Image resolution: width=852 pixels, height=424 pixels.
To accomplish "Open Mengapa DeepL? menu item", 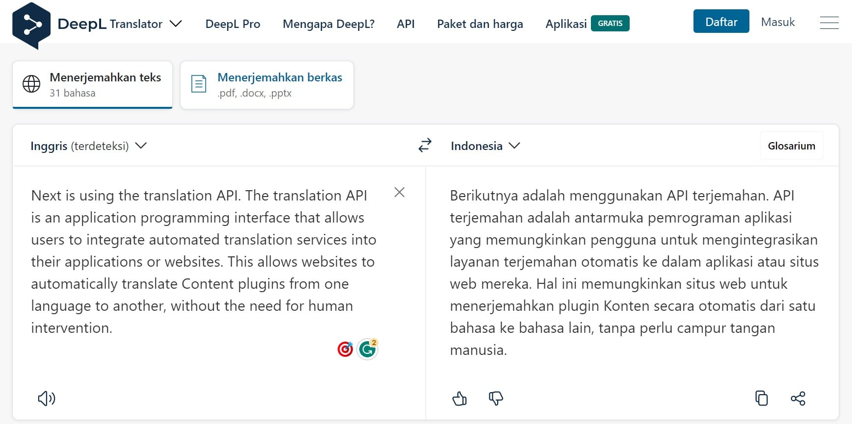I will [328, 24].
